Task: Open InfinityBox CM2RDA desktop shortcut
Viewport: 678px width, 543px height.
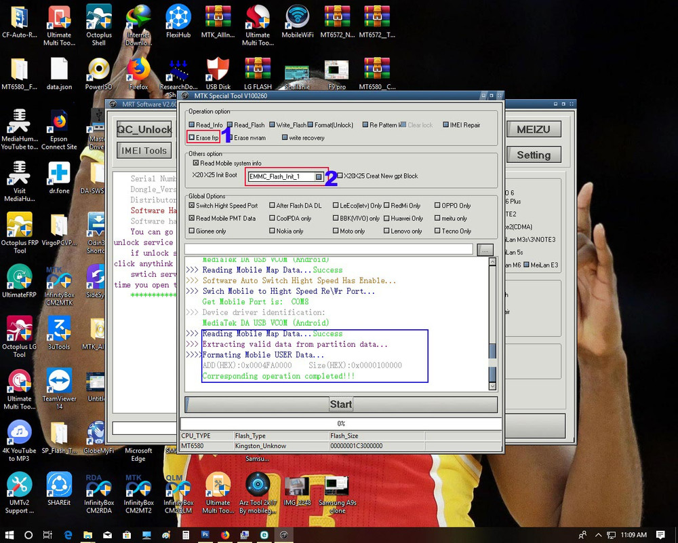Action: pos(98,493)
